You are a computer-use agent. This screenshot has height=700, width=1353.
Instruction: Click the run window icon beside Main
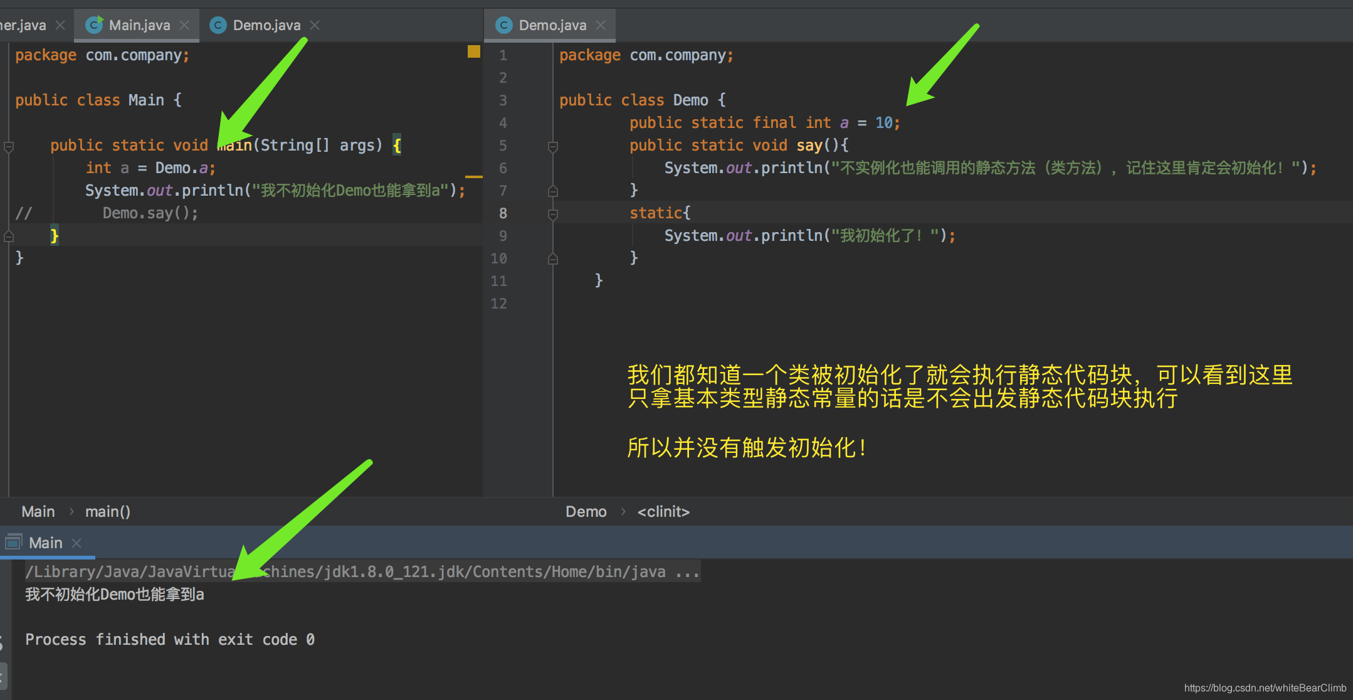13,542
